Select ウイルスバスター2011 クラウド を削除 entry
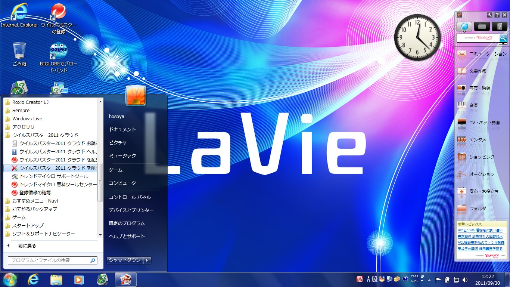Screen dimensions: 510x287 (x=50, y=168)
